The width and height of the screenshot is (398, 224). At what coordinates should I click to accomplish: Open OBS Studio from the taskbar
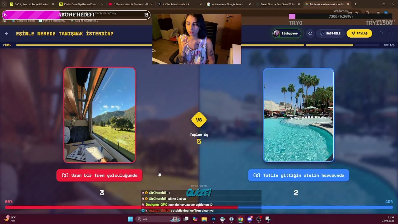point(259,219)
